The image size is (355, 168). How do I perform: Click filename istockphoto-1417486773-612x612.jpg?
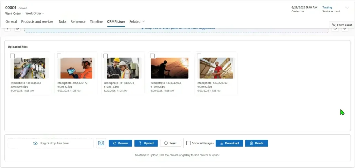[120, 85]
